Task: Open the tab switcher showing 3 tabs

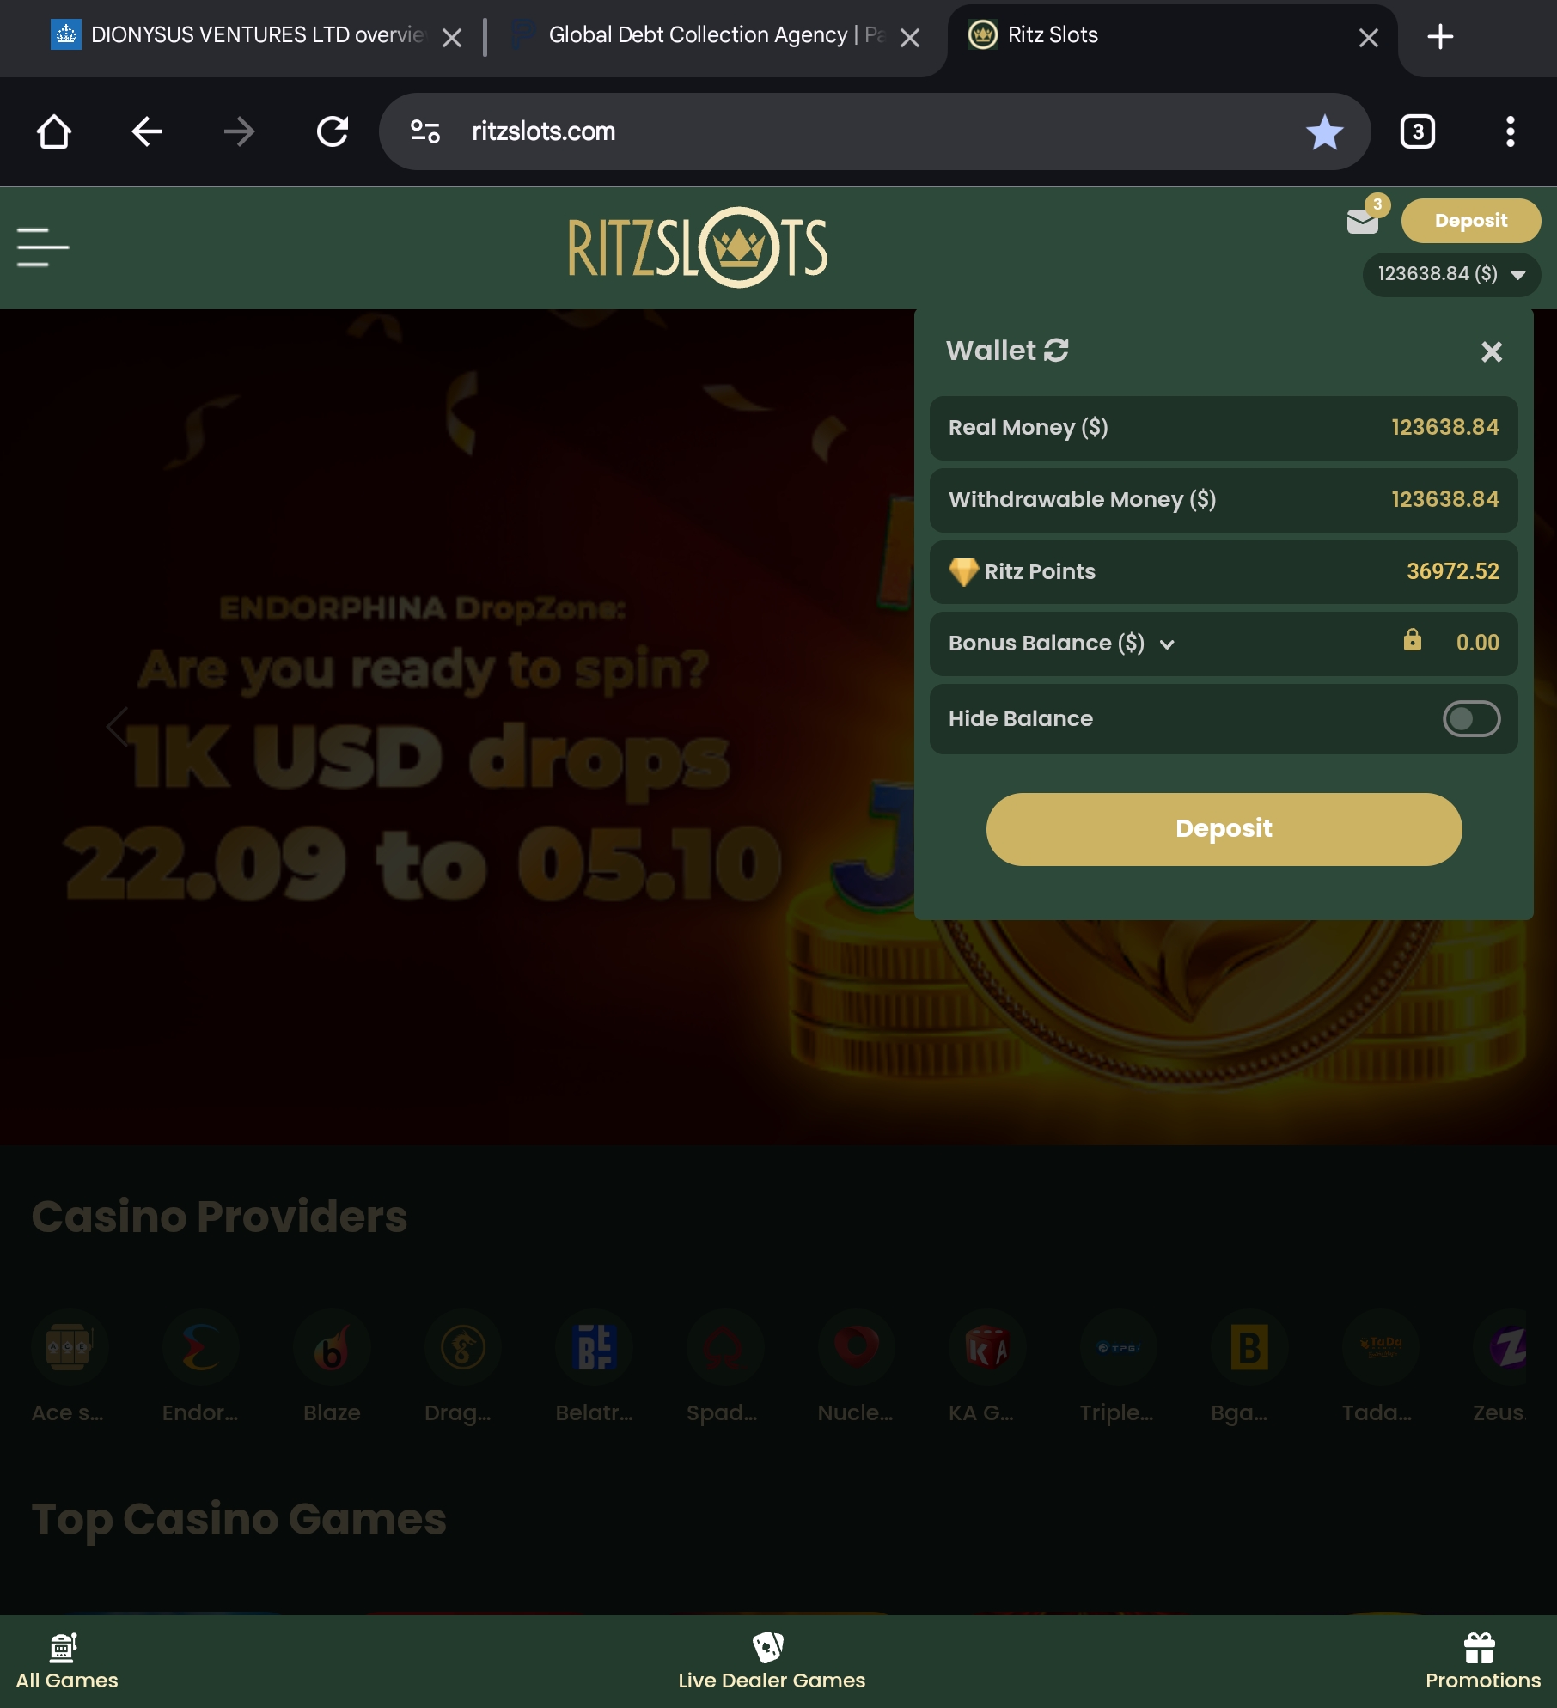Action: tap(1418, 131)
